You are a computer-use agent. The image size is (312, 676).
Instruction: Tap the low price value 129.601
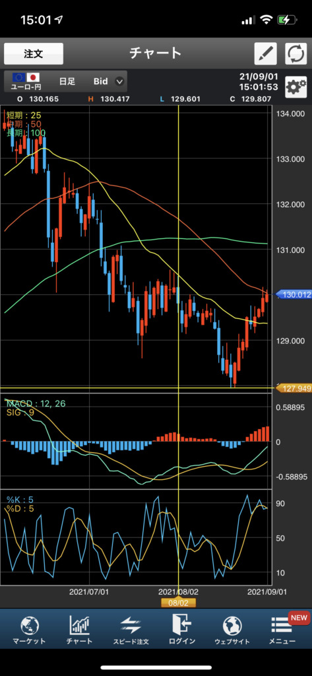(x=185, y=99)
